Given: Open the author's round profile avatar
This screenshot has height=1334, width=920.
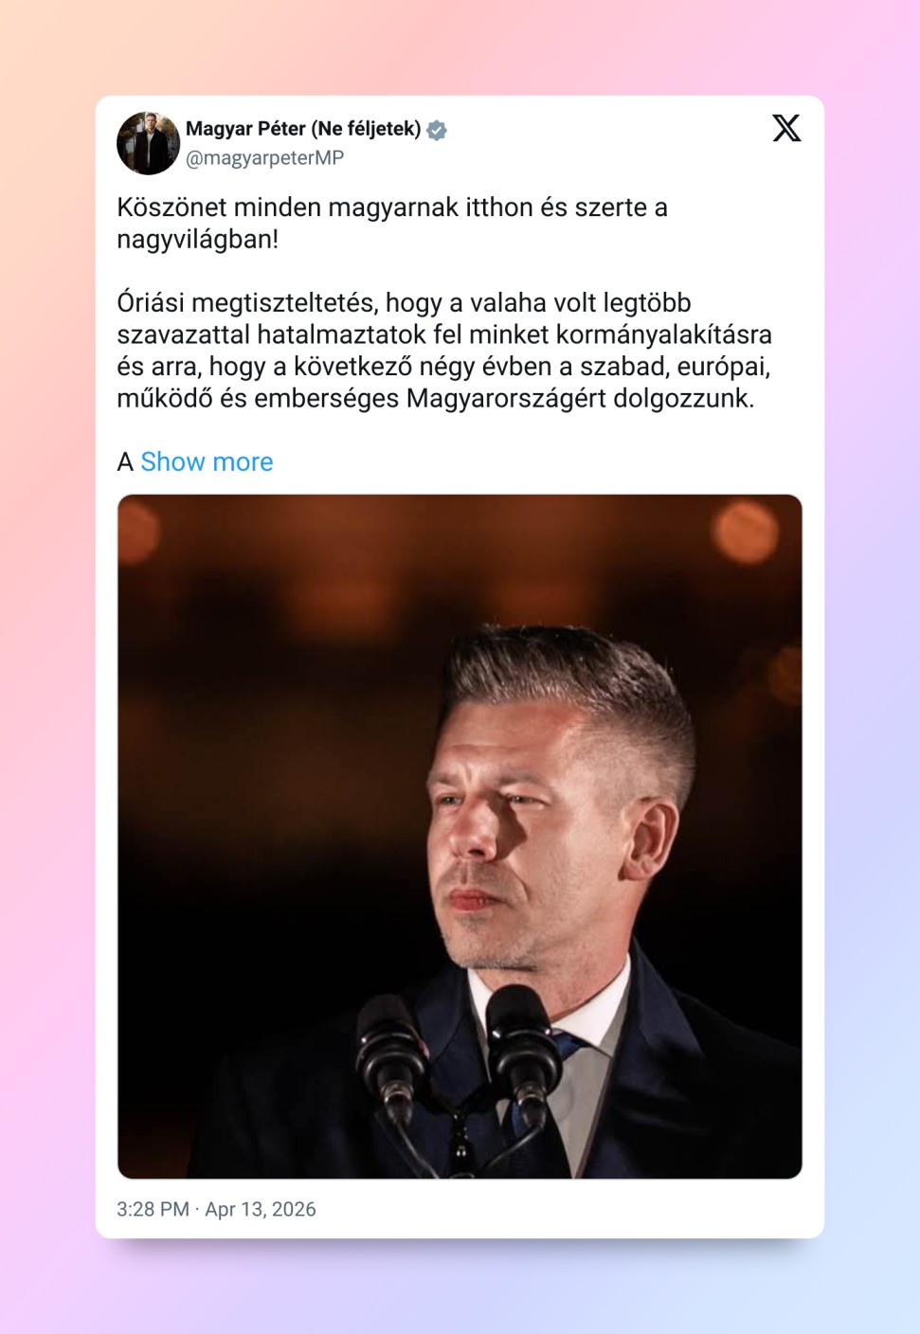Looking at the screenshot, I should (x=148, y=144).
